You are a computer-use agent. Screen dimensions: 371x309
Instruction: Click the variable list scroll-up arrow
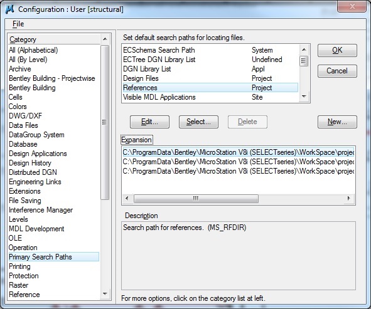(x=304, y=50)
